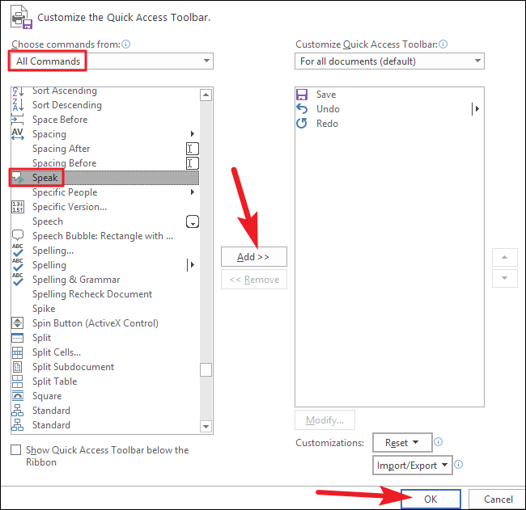
Task: Open the All Commands dropdown
Action: pos(112,61)
